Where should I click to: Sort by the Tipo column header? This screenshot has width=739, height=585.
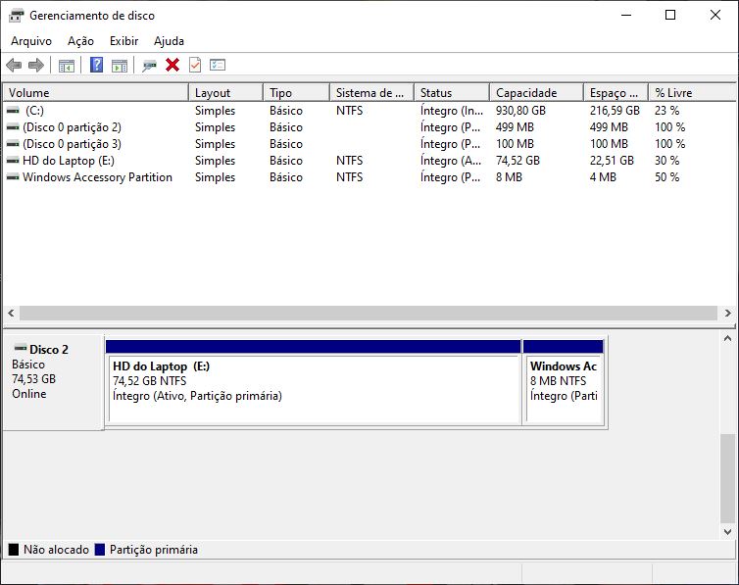pos(296,92)
